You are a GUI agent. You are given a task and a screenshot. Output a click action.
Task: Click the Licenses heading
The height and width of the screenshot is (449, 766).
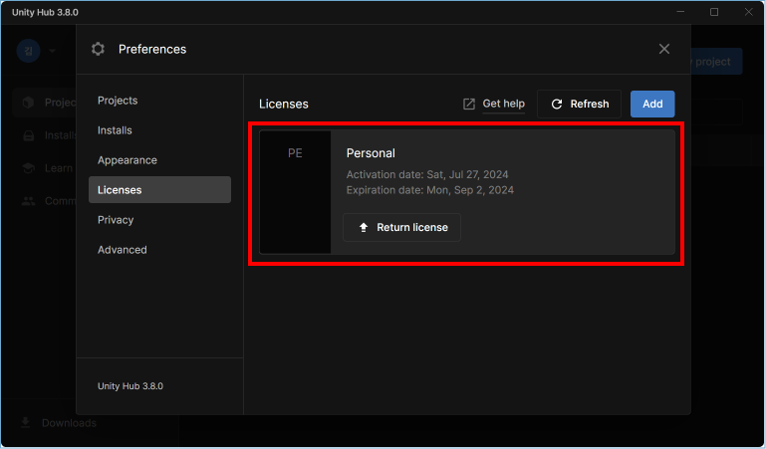(x=283, y=104)
